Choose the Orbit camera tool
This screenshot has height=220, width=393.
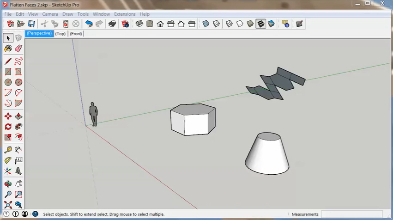pyautogui.click(x=8, y=183)
